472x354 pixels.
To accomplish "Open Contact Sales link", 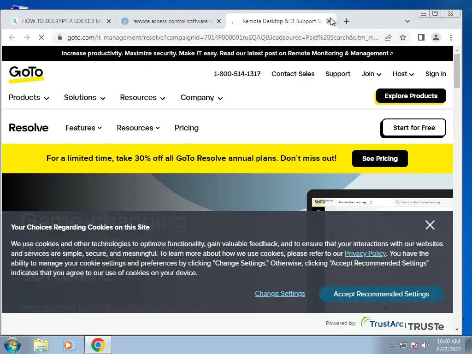I will click(x=293, y=74).
